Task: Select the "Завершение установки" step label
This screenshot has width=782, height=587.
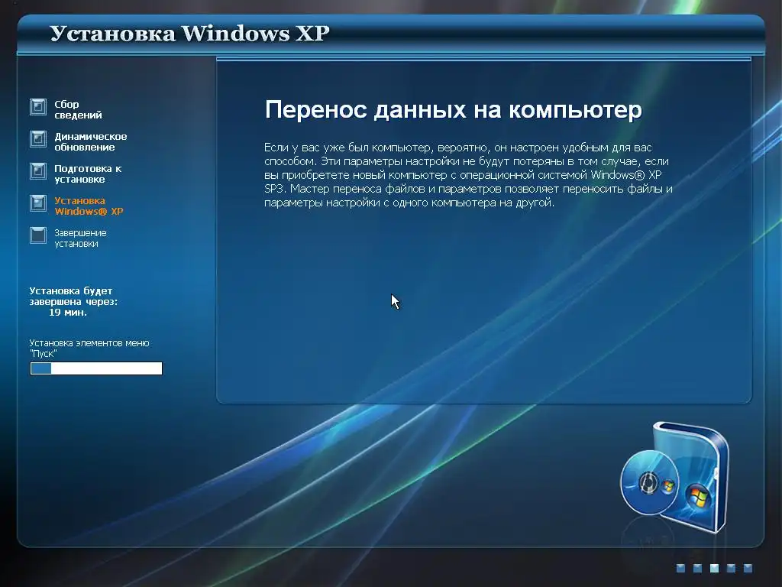Action: pyautogui.click(x=80, y=238)
